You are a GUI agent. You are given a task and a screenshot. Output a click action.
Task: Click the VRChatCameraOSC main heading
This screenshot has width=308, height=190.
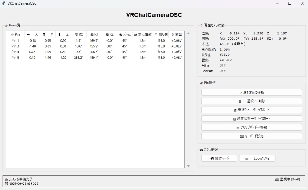[x=154, y=15]
